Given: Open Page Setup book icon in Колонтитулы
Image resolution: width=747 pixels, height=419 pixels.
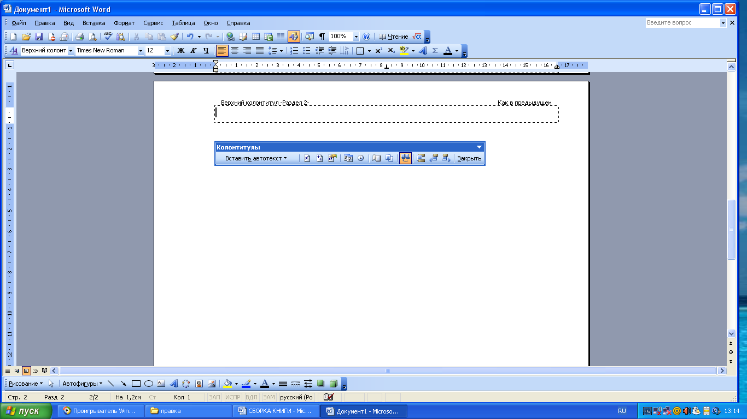Looking at the screenshot, I should pos(377,158).
